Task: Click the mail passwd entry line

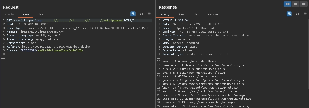Action: click(200, 91)
